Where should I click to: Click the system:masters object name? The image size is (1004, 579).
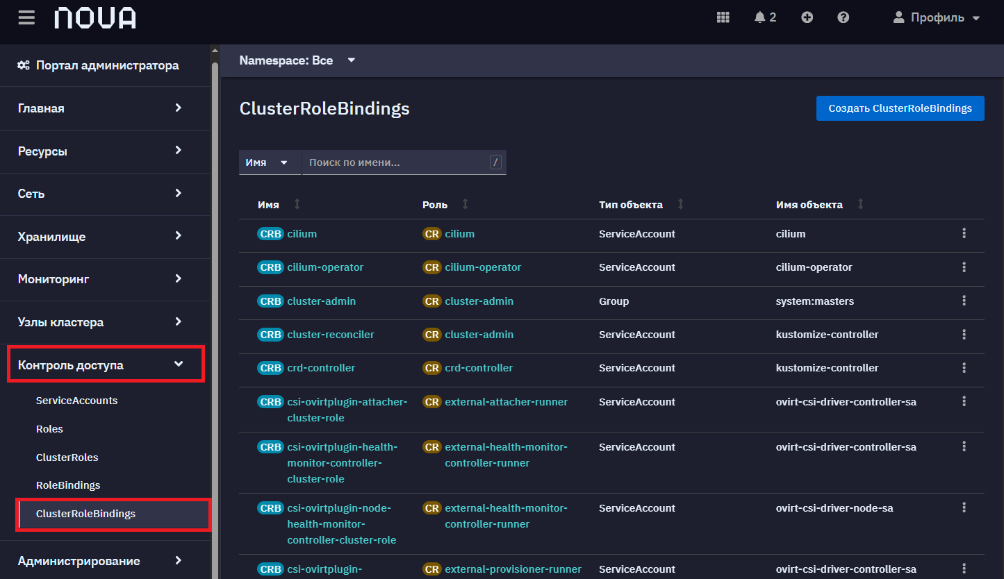point(815,301)
